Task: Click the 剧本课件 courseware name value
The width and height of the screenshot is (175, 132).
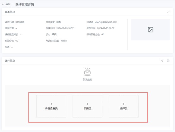Action: (x=20, y=22)
